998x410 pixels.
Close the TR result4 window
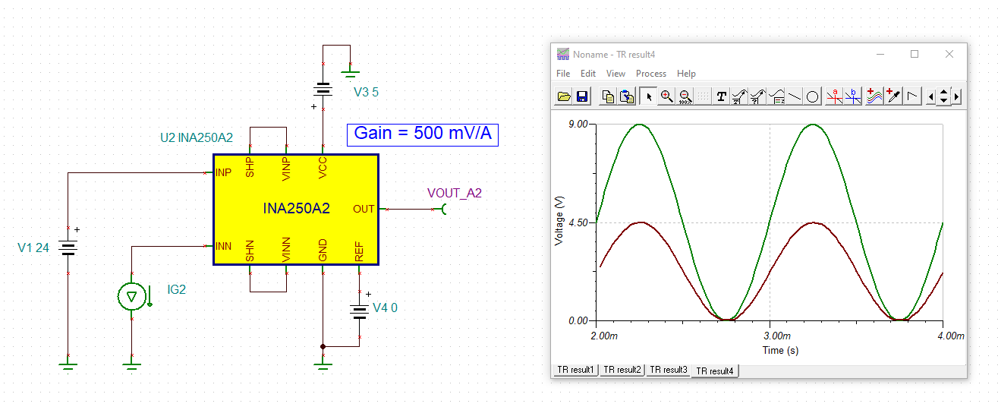[949, 55]
